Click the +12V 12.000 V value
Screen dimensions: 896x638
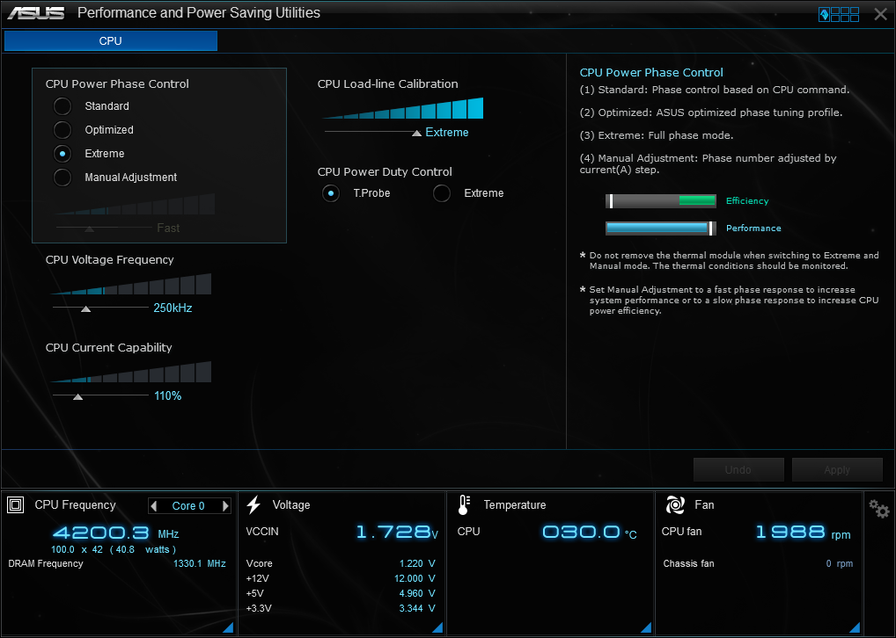coord(415,578)
